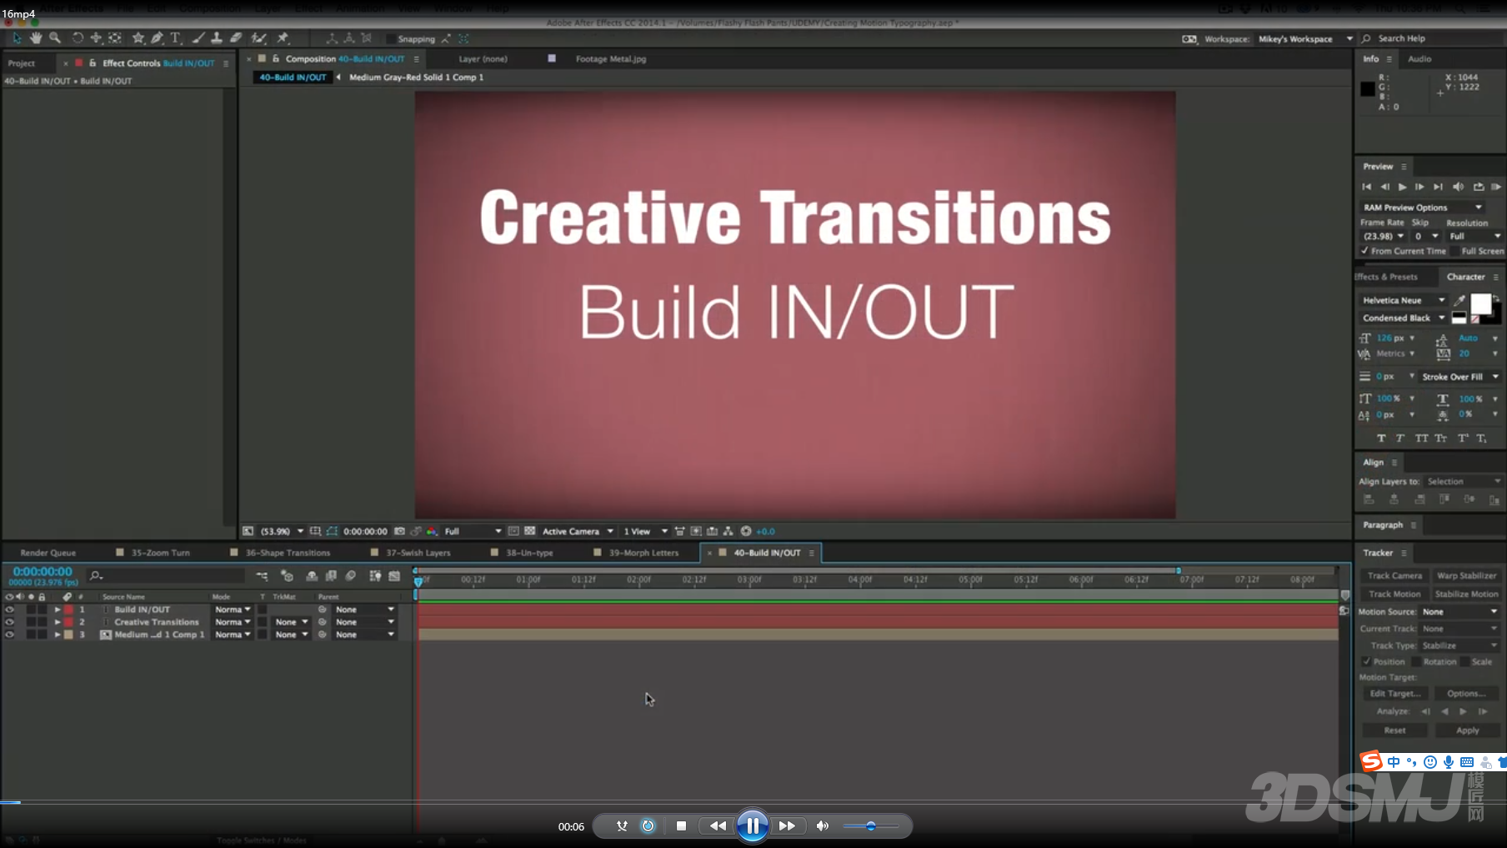Image resolution: width=1507 pixels, height=848 pixels.
Task: Open the Helvetica Neue font dropdown
Action: coord(1404,300)
